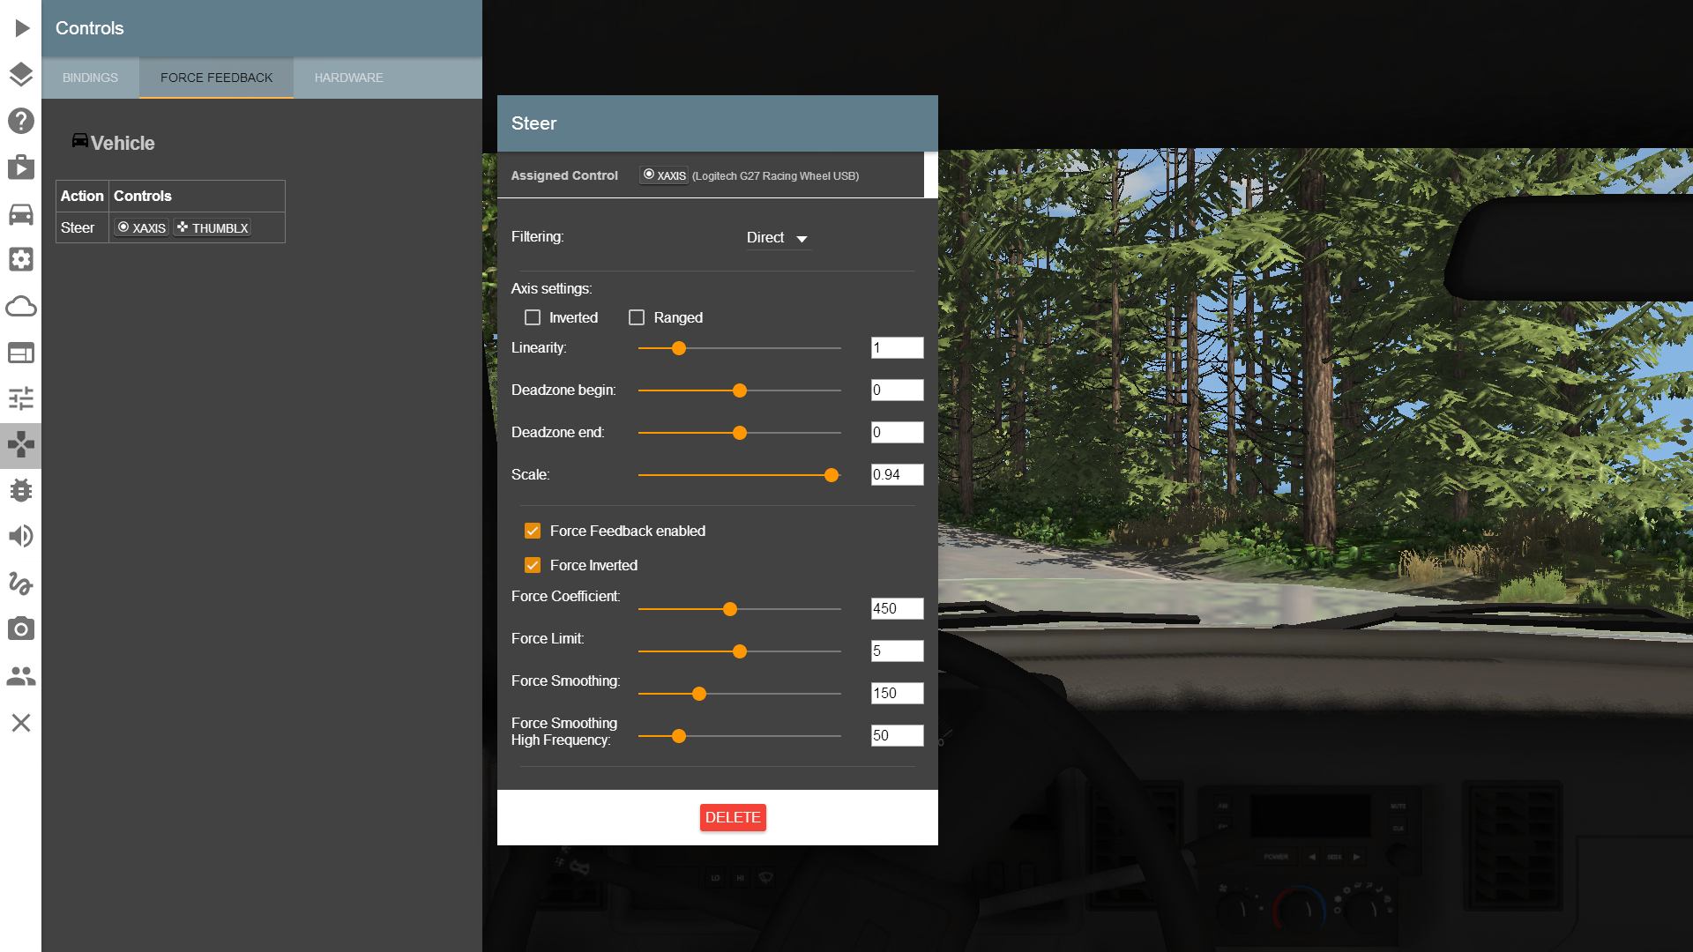Open the gesture squiggle icon

tap(21, 583)
